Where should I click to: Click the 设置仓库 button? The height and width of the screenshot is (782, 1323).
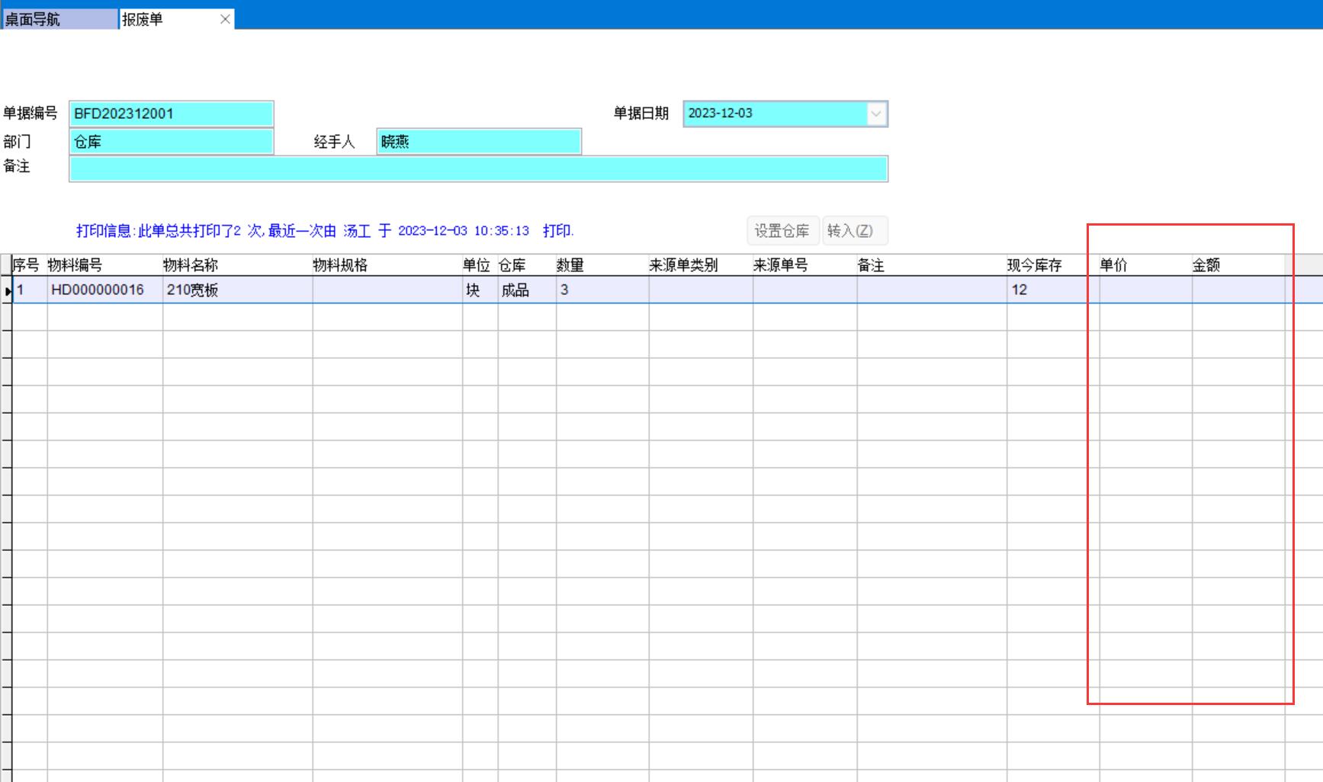[782, 230]
